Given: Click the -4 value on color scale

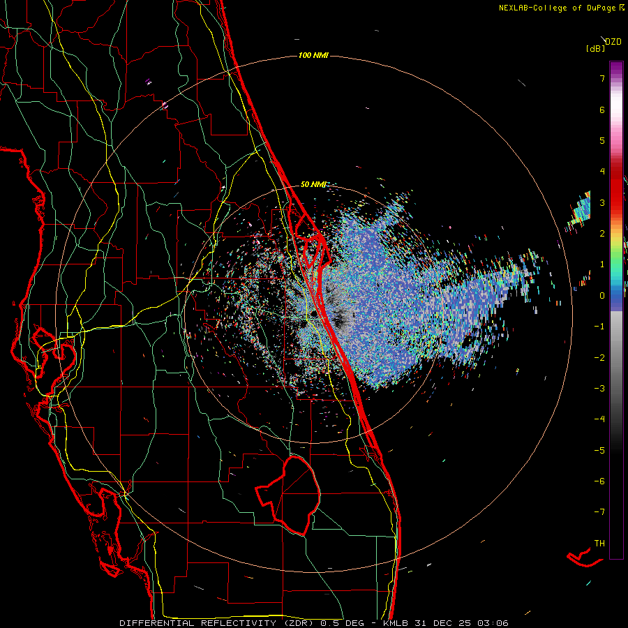Looking at the screenshot, I should [x=599, y=419].
